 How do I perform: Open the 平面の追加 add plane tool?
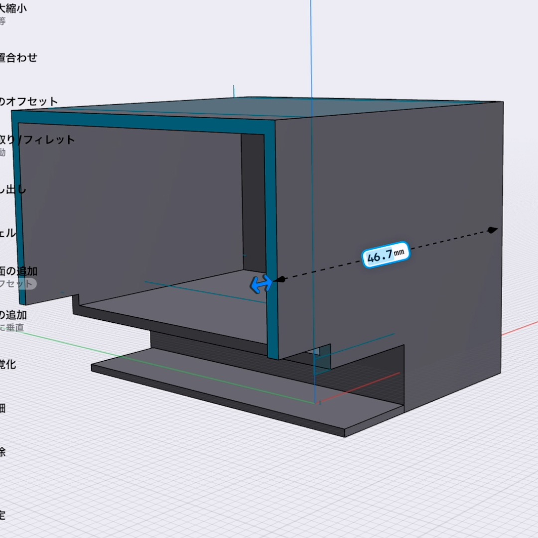[19, 271]
